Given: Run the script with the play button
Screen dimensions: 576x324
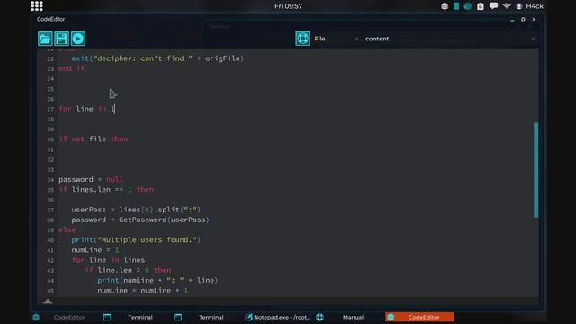Looking at the screenshot, I should pos(78,39).
